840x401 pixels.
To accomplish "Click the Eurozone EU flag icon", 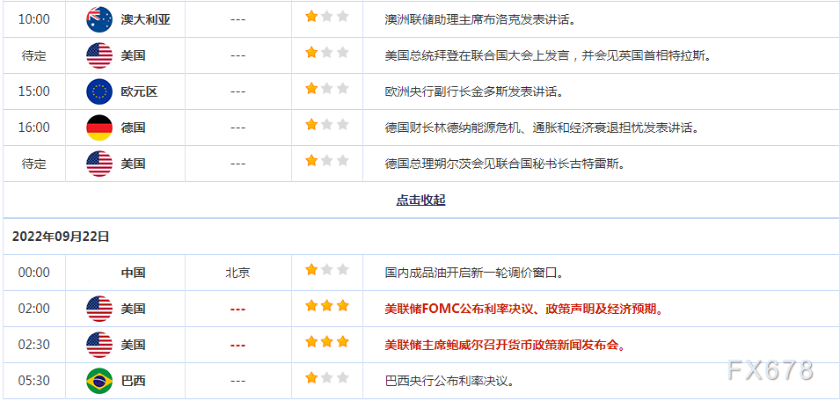I will tap(99, 91).
